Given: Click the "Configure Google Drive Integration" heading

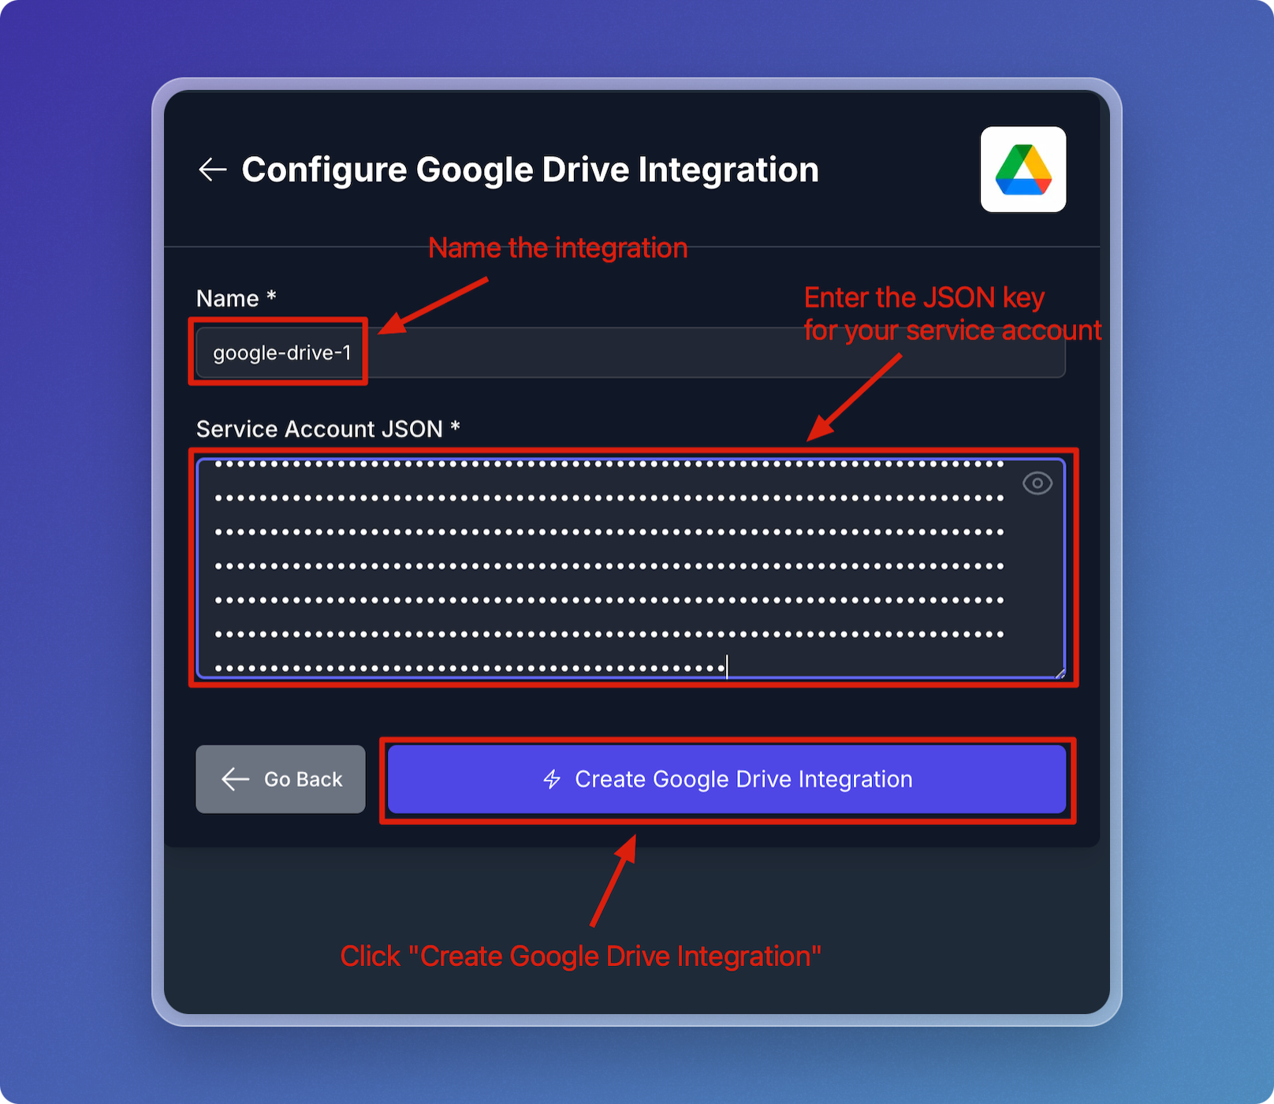Looking at the screenshot, I should coord(530,170).
